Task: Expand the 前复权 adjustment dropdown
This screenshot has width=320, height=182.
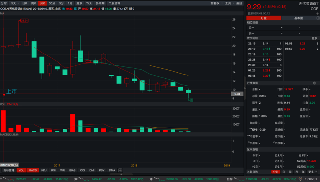Action: pyautogui.click(x=216, y=3)
